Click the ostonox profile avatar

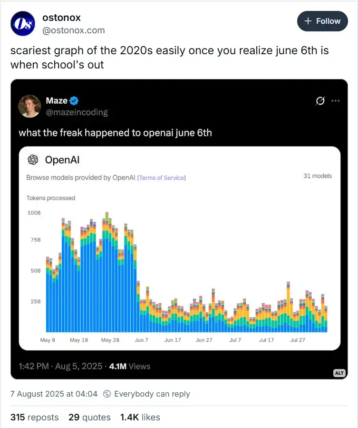(23, 24)
